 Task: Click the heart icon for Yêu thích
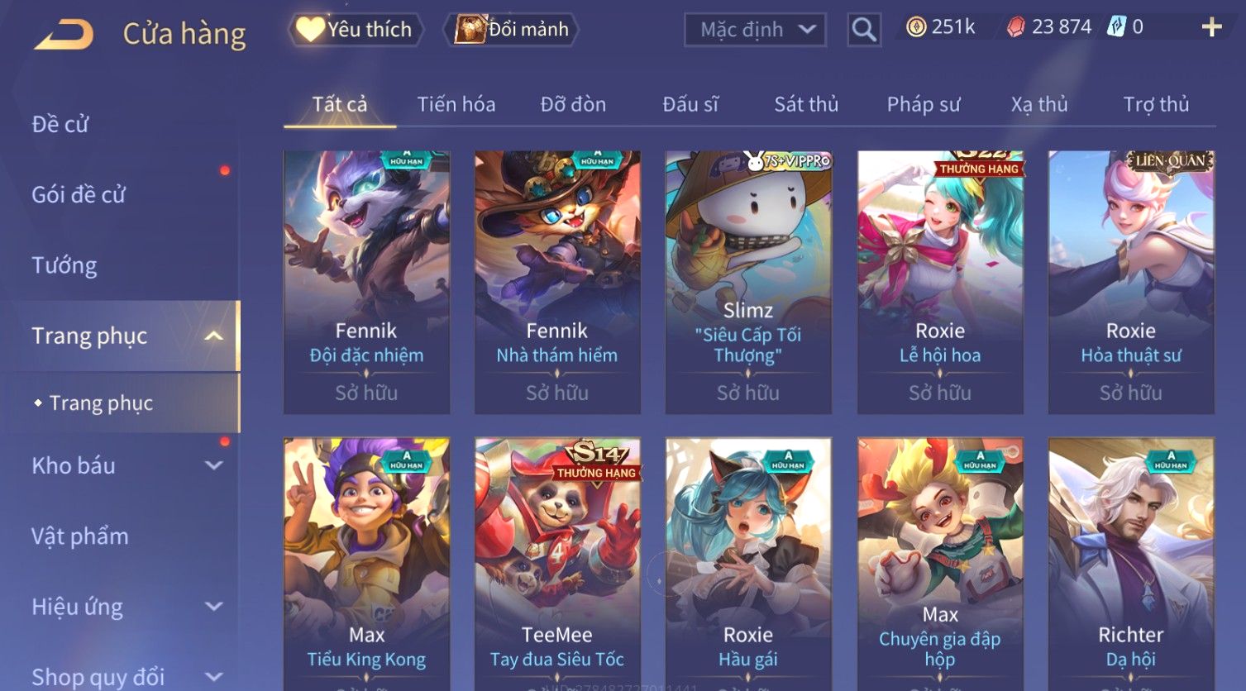[x=310, y=30]
